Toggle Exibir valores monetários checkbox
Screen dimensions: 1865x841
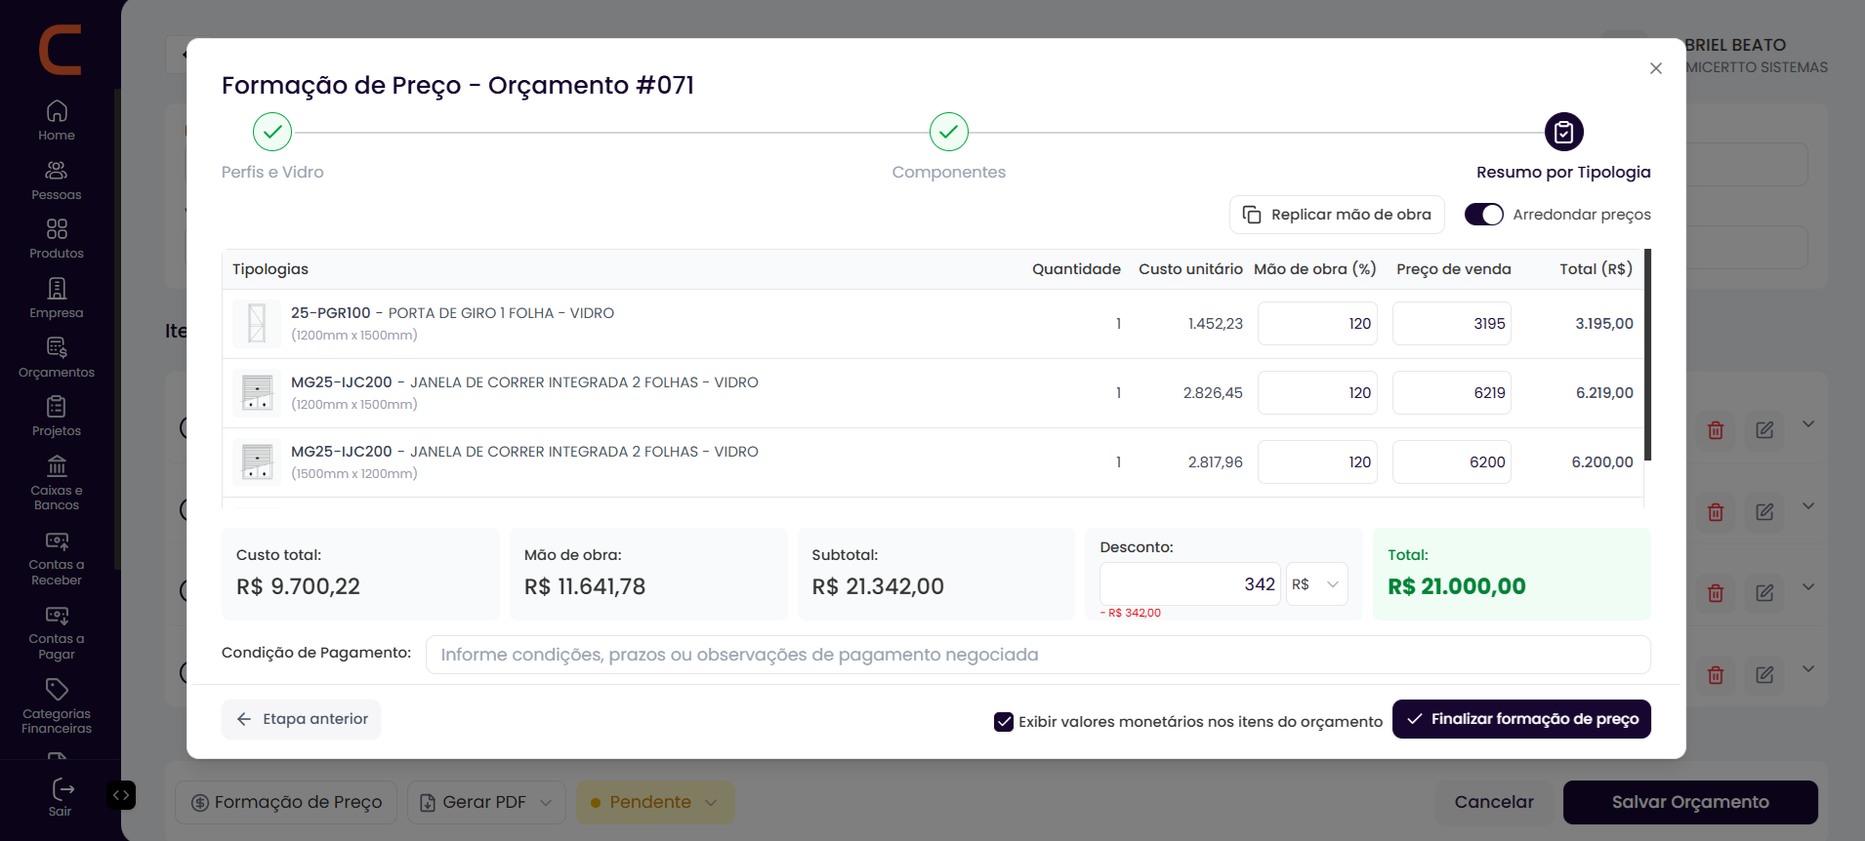1004,722
